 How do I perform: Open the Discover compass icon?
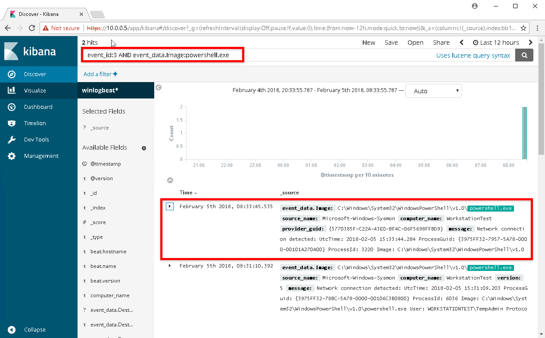[12, 74]
